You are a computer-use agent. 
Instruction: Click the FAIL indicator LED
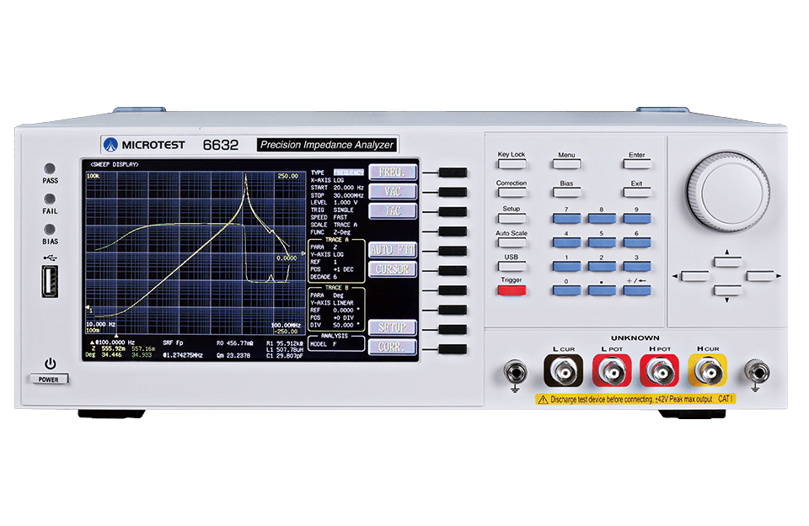[x=50, y=199]
